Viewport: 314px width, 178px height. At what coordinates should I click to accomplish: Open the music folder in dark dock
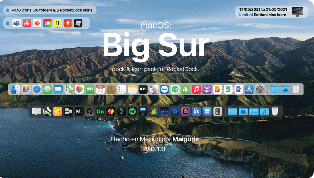264,111
